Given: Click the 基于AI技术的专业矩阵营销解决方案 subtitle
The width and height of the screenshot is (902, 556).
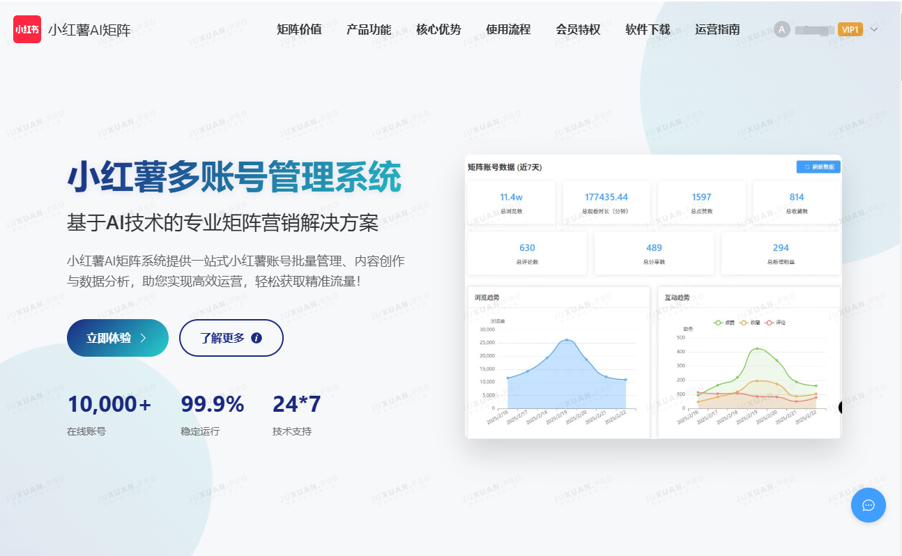Looking at the screenshot, I should [x=223, y=223].
